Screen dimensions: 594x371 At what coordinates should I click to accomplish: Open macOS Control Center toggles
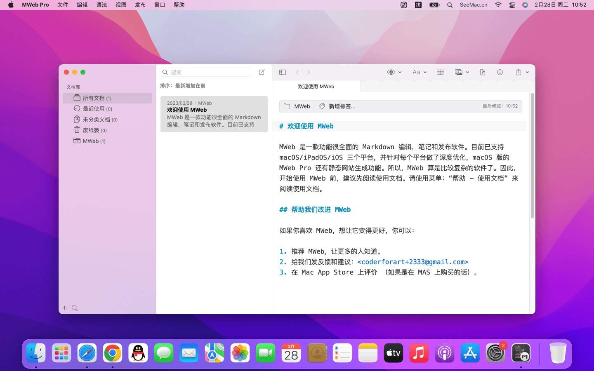click(512, 5)
